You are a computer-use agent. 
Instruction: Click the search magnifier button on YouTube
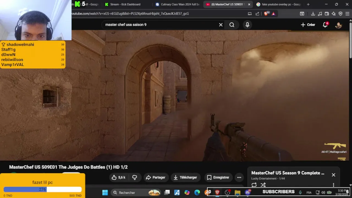pos(232,25)
